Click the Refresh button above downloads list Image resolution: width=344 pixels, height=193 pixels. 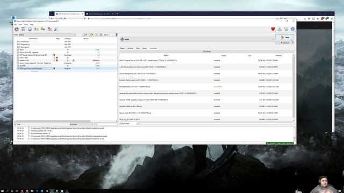(206, 51)
